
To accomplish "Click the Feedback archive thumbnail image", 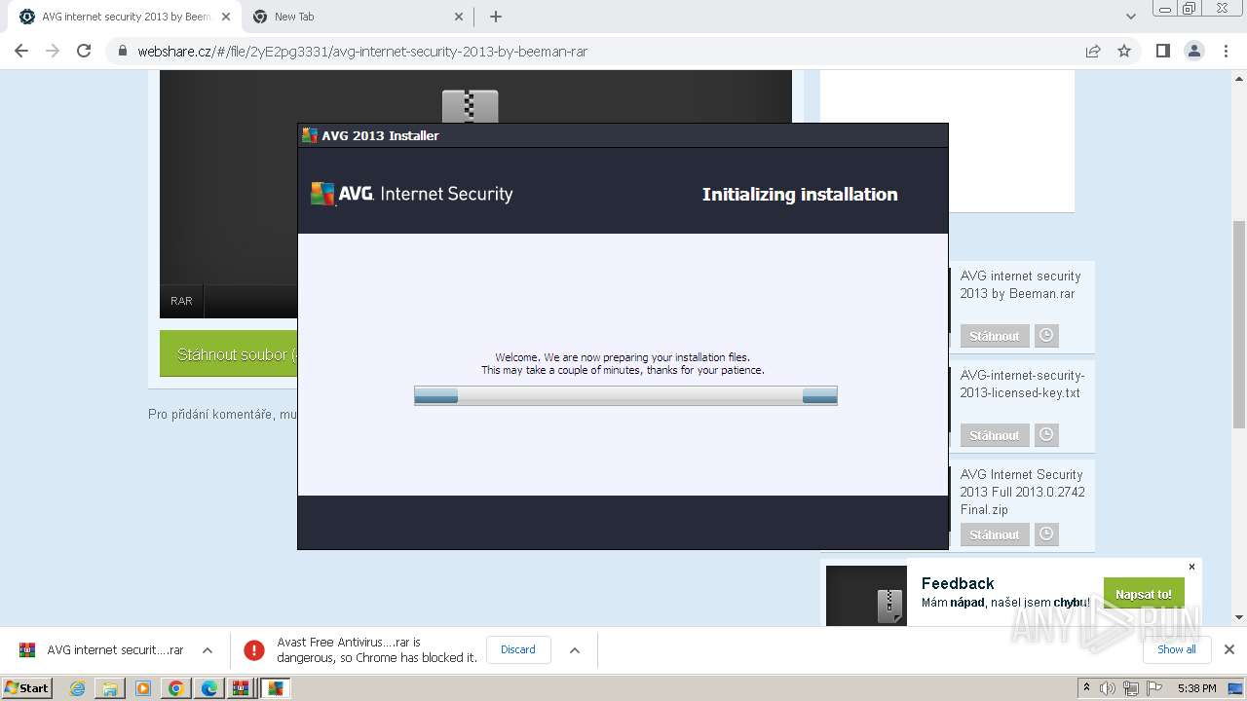I will tap(866, 595).
